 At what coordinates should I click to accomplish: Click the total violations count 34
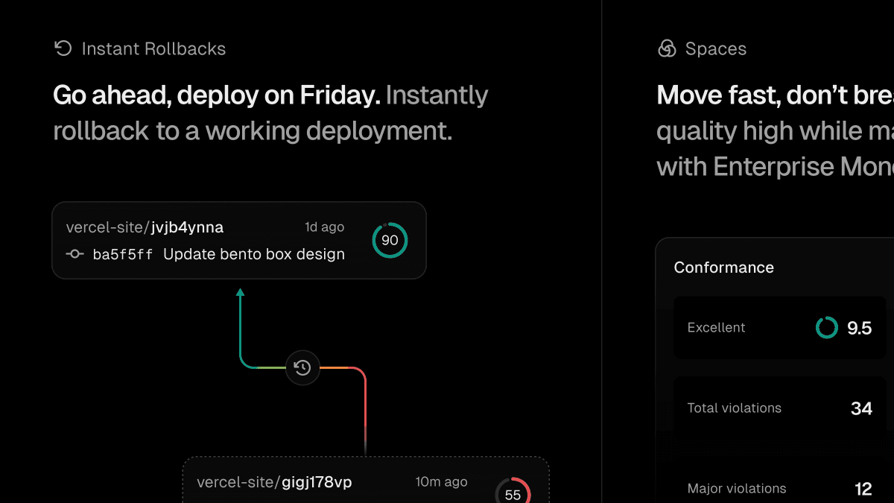(861, 408)
